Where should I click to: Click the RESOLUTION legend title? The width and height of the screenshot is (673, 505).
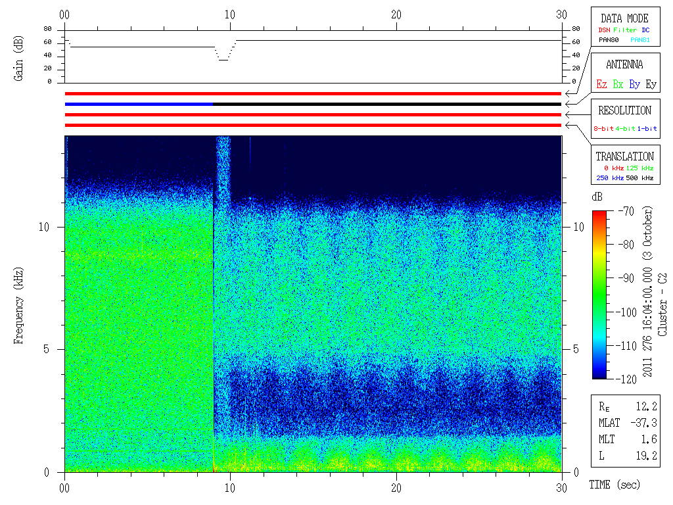point(624,110)
